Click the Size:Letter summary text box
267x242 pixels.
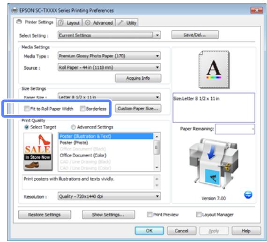[214, 108]
